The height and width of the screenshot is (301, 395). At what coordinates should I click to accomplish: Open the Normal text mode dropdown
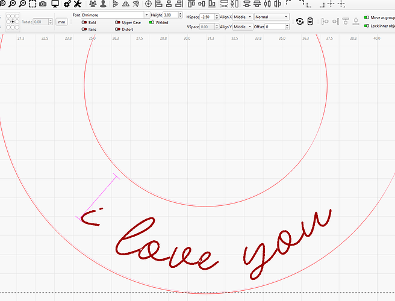[x=272, y=16]
